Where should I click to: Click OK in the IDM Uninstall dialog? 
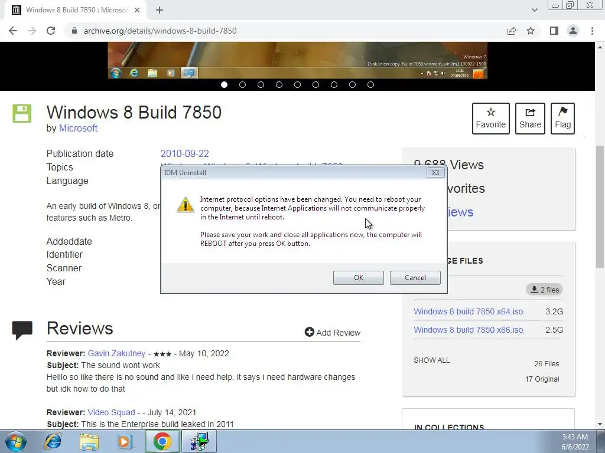coord(359,278)
